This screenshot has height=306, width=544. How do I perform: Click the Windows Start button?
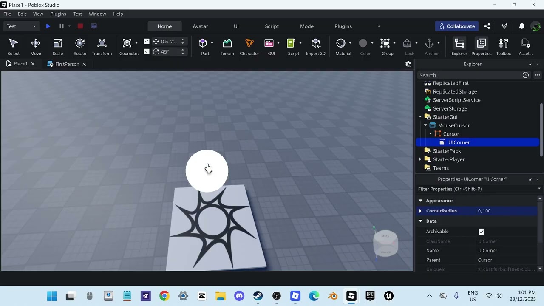click(52, 296)
